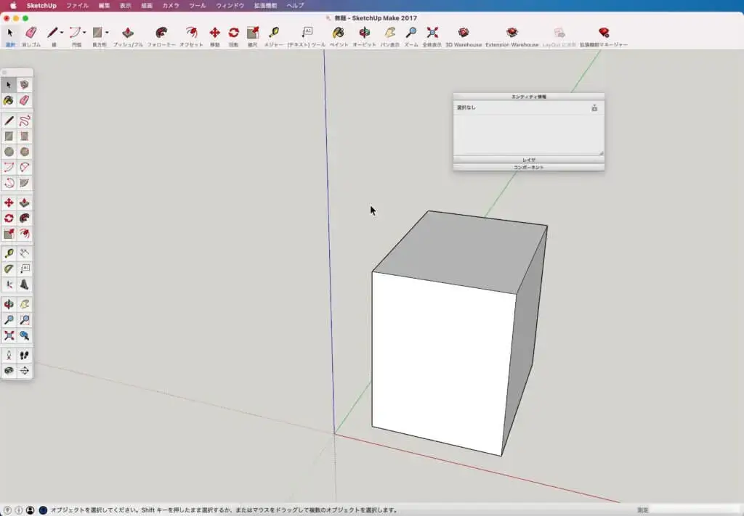This screenshot has width=744, height=516.
Task: Pick the Freehand tool in the left palette
Action: tap(24, 120)
